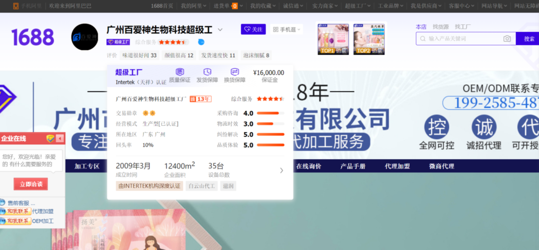
Task: Click the 立即洽谈 chat button
Action: point(30,184)
